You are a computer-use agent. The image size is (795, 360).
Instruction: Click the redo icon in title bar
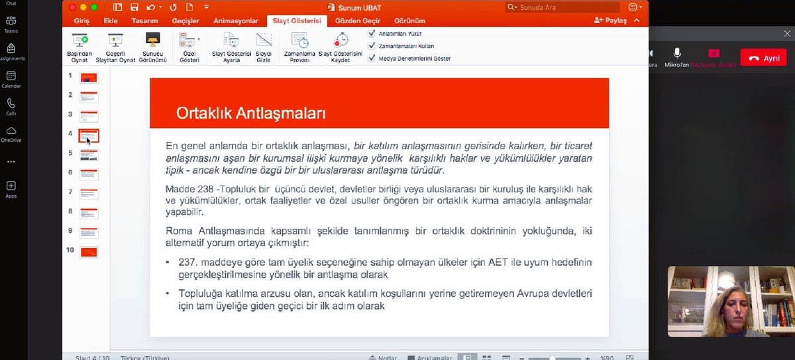click(x=173, y=7)
